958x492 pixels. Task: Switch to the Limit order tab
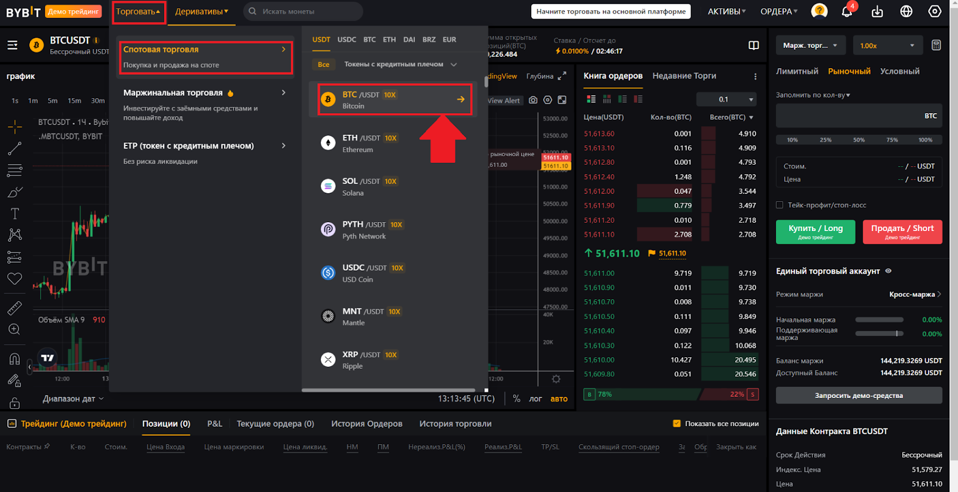tap(797, 71)
